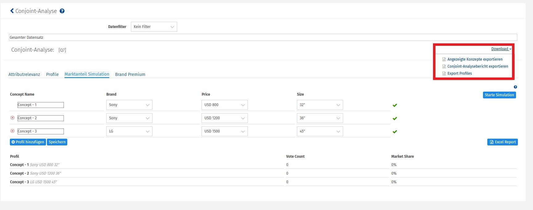Image resolution: width=533 pixels, height=210 pixels.
Task: Delete Concept - 3 using the red icon
Action: (x=13, y=131)
